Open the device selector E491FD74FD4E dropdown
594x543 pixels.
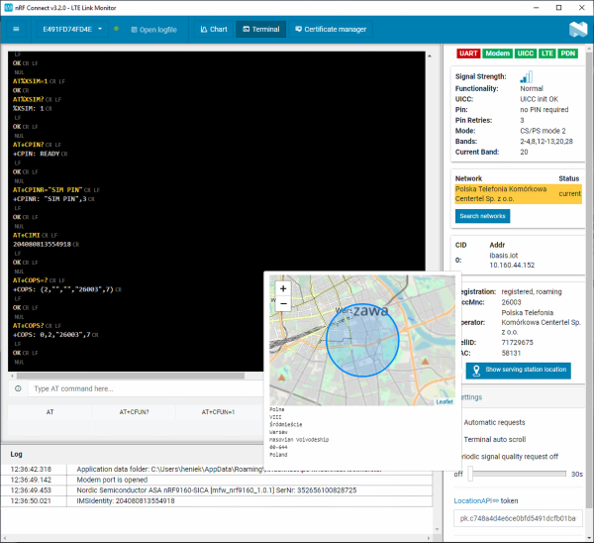pyautogui.click(x=72, y=29)
